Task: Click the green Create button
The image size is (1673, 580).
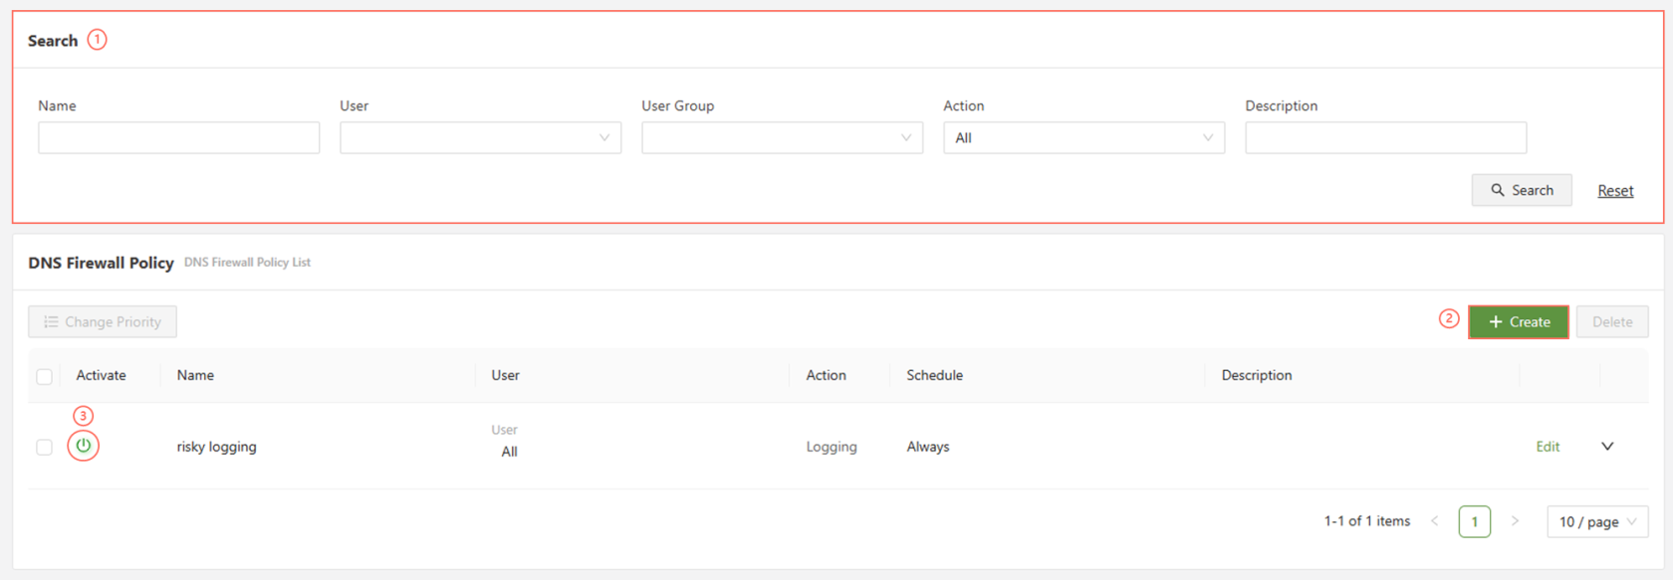Action: pos(1518,322)
